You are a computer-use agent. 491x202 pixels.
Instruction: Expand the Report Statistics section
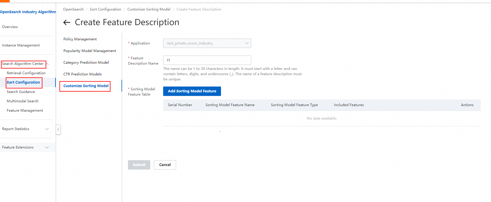click(x=47, y=129)
